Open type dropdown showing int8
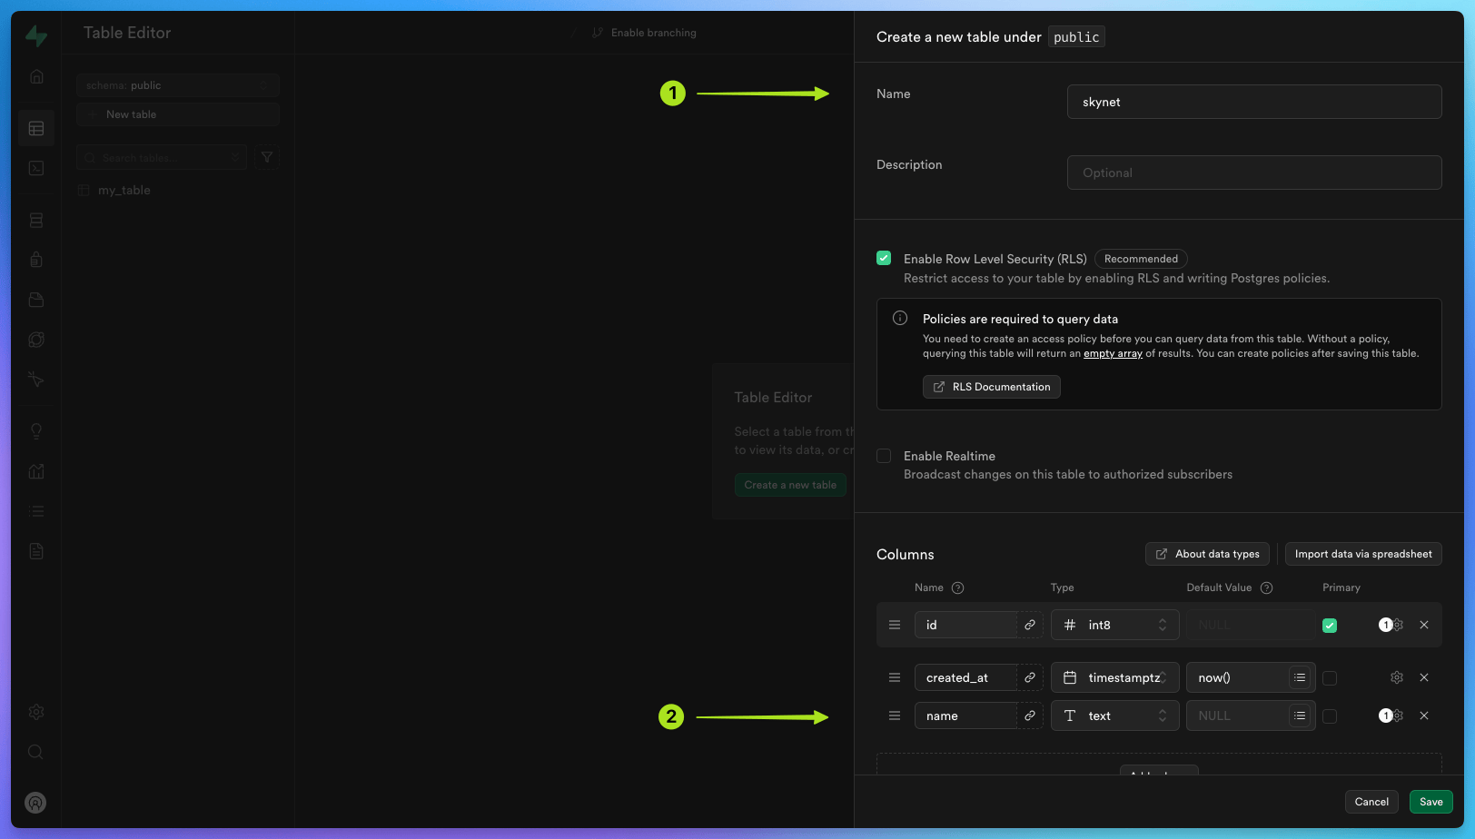Viewport: 1475px width, 839px height. 1114,625
